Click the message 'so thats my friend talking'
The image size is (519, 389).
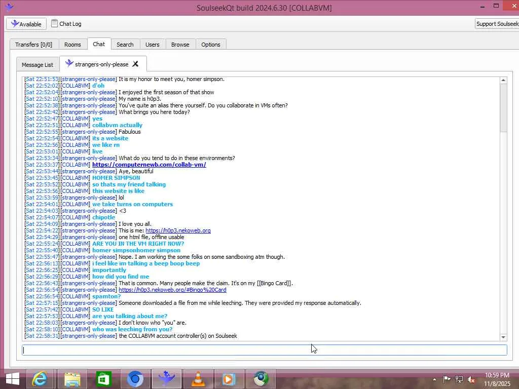tap(129, 184)
